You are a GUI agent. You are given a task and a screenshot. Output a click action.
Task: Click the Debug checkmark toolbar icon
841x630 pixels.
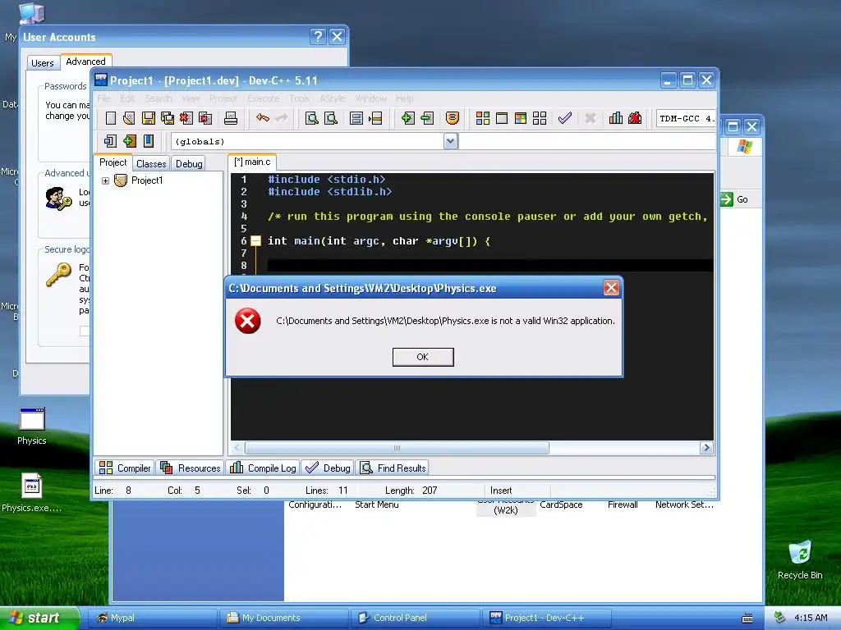(565, 118)
